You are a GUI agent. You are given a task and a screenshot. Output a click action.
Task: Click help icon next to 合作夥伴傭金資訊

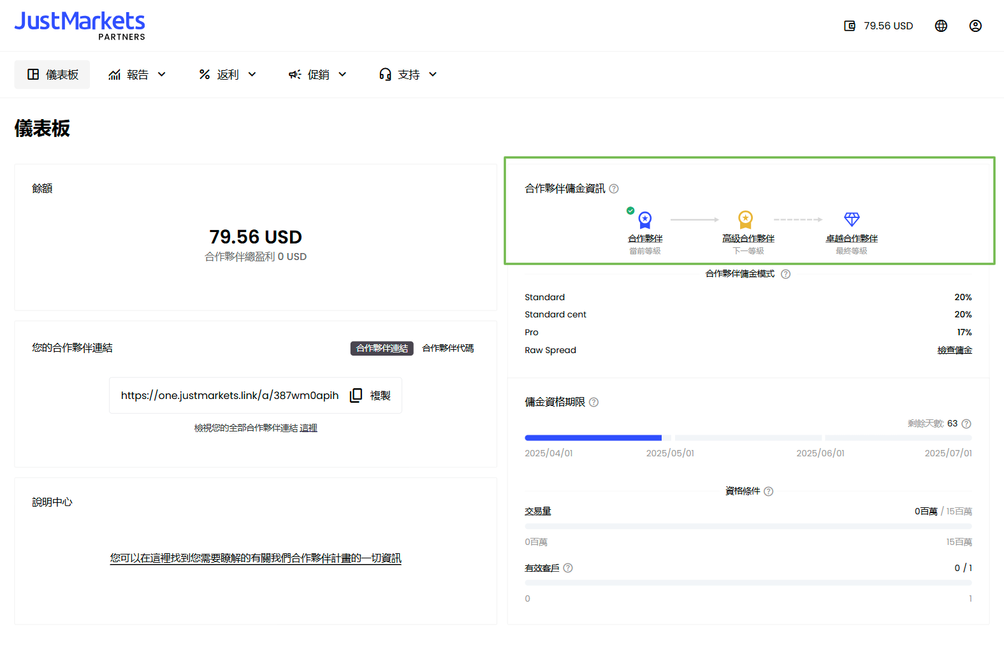pyautogui.click(x=614, y=189)
